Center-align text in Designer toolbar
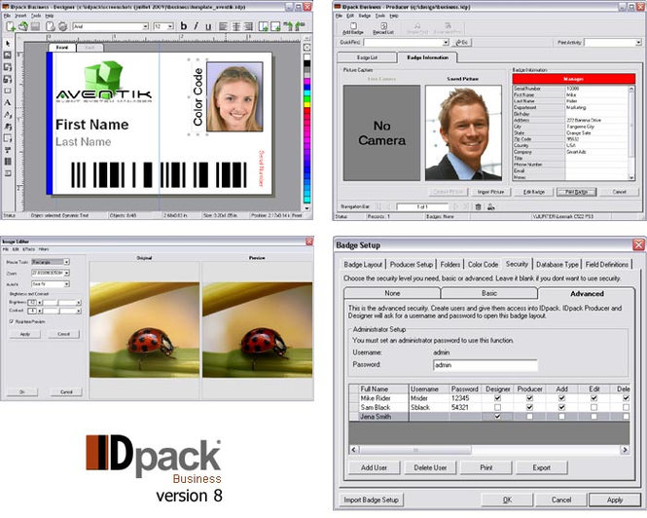This screenshot has width=647, height=518. [236, 26]
